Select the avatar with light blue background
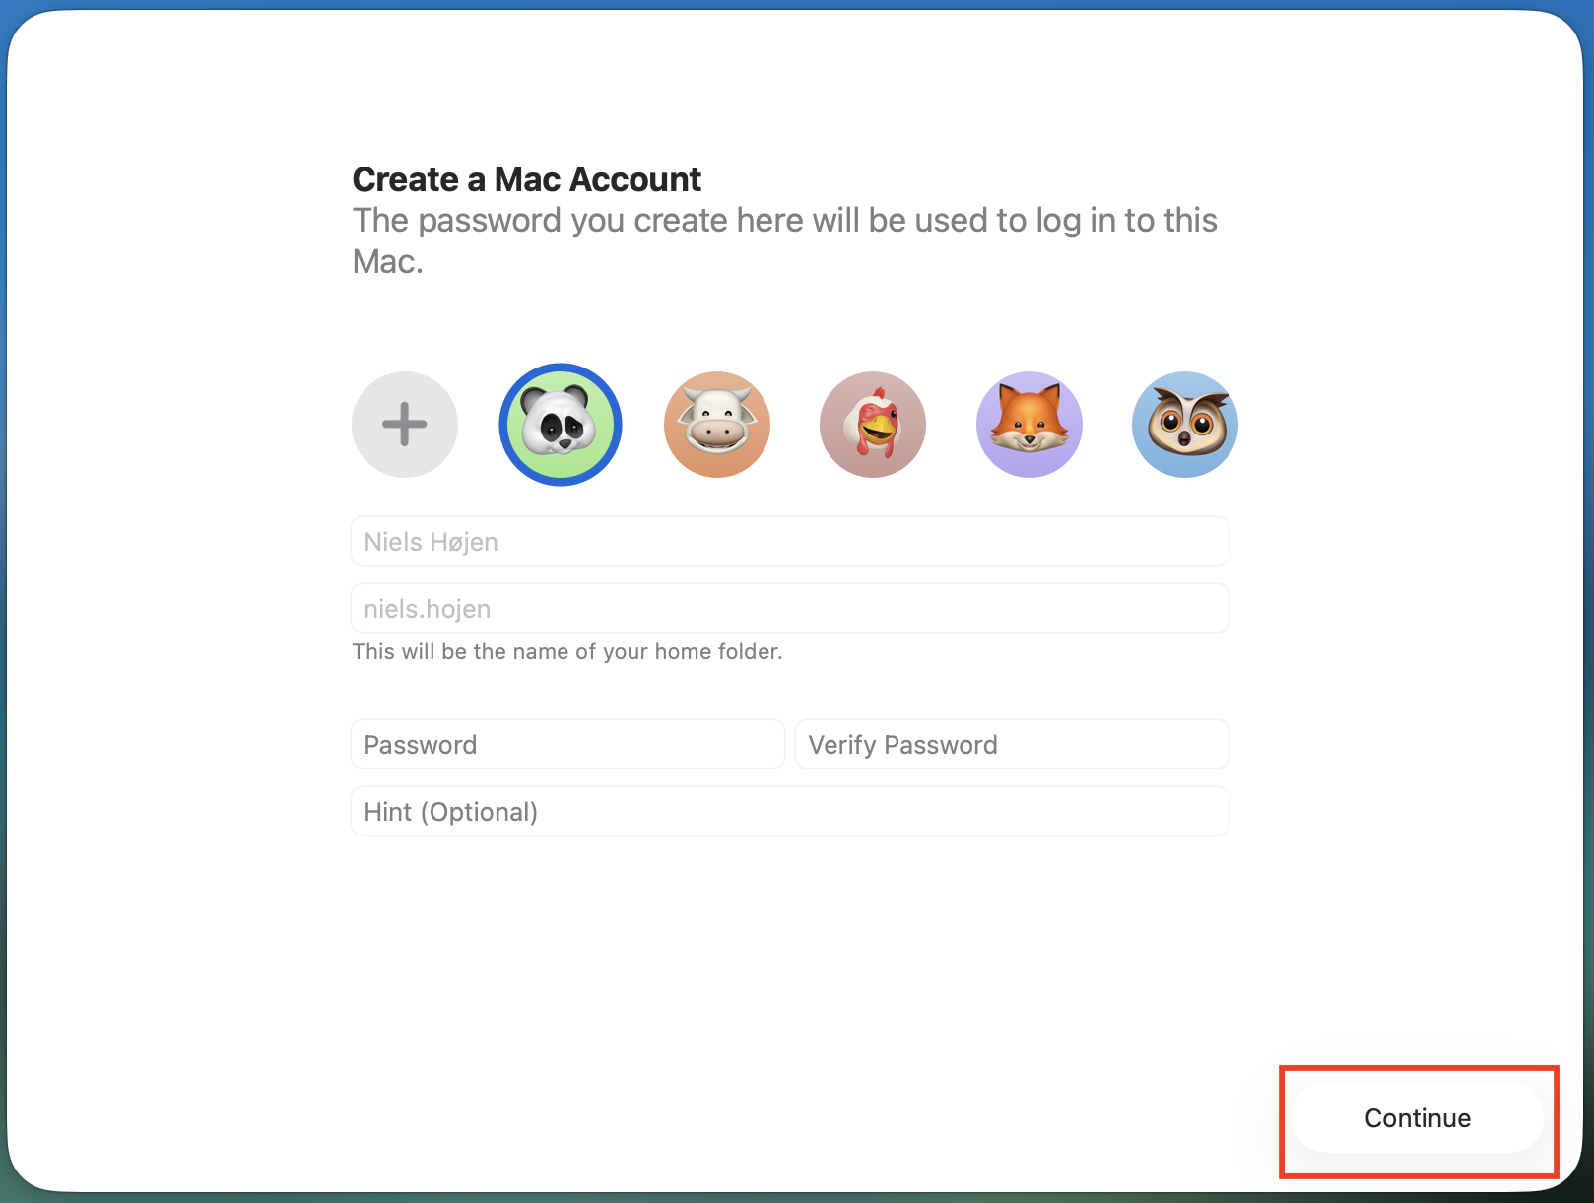The image size is (1594, 1203). click(1184, 425)
